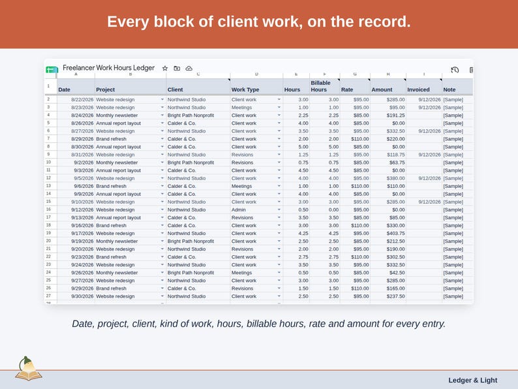
Task: Click the $191.25 amount cell
Action: coord(388,116)
